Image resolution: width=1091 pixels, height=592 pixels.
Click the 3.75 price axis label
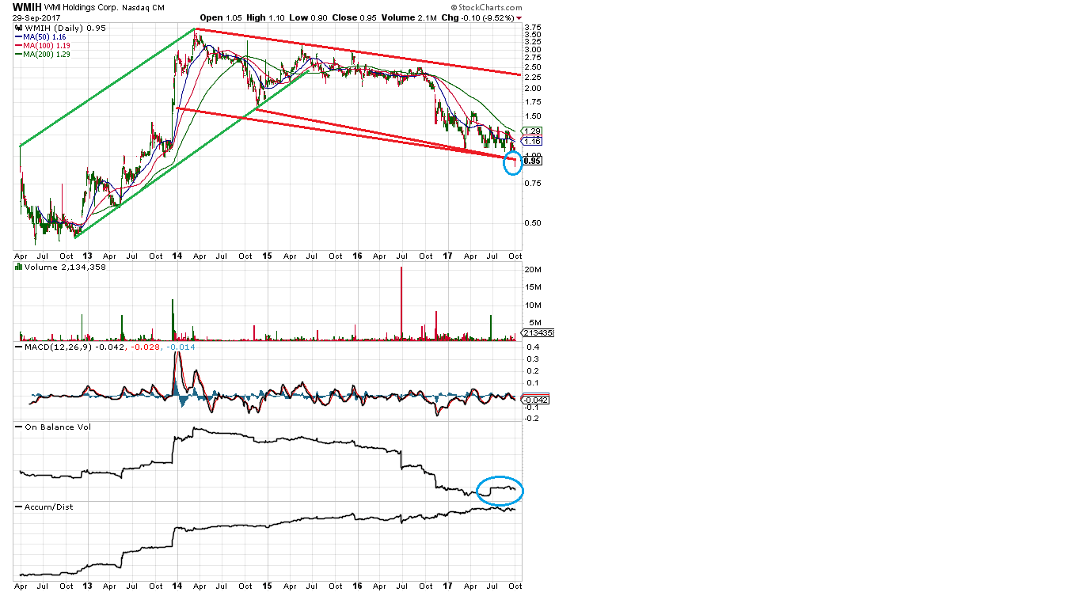(533, 28)
